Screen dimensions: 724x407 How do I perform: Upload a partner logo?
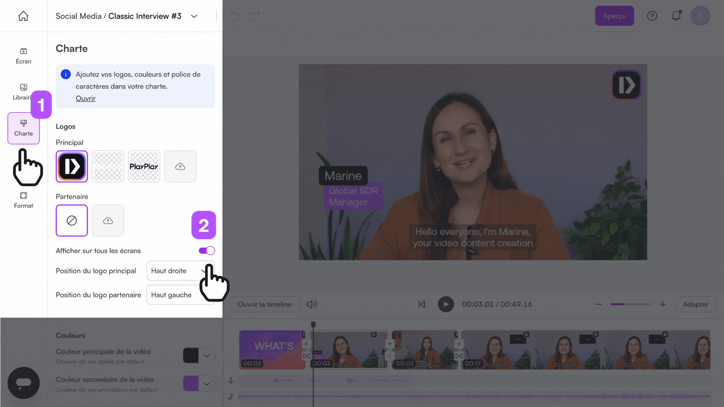pyautogui.click(x=108, y=220)
